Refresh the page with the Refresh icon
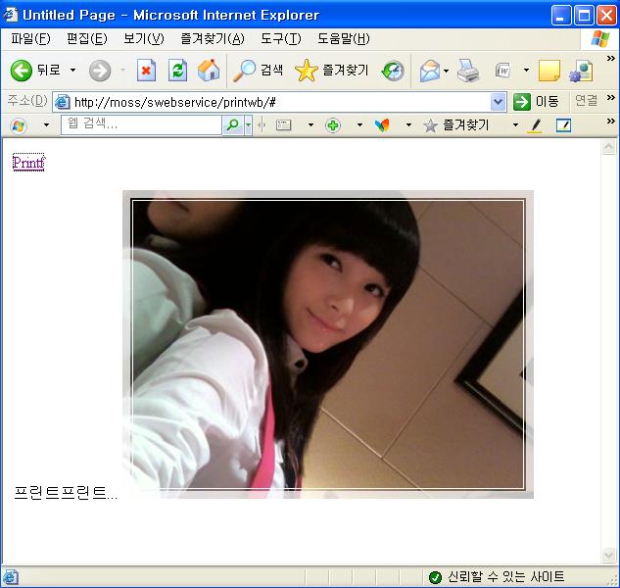Screen dimensions: 620x588 [177, 71]
